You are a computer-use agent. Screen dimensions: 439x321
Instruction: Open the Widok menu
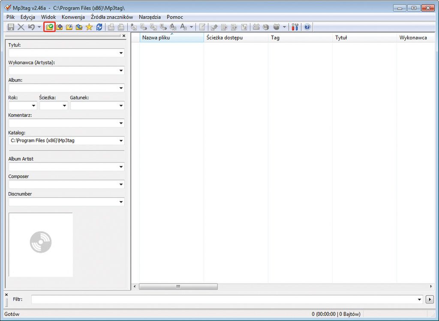48,17
